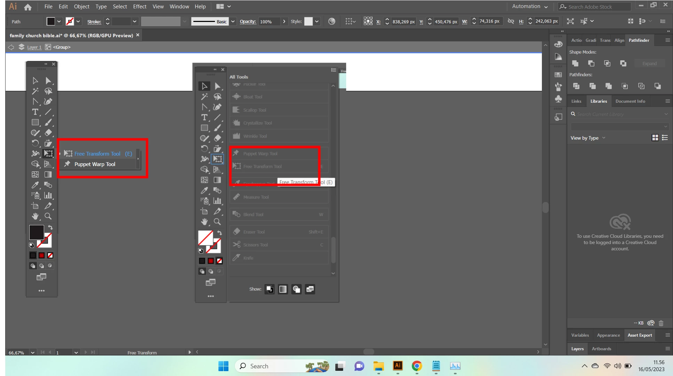
Task: Select the Magic Wand tool
Action: pos(35,91)
